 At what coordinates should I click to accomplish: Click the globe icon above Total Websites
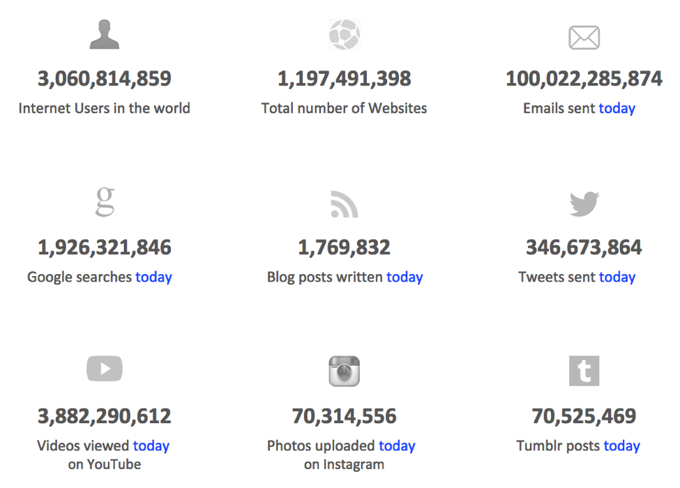345,35
